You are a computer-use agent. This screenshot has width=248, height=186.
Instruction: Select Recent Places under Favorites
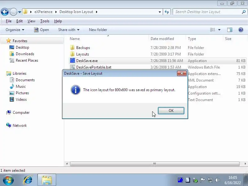(27, 60)
